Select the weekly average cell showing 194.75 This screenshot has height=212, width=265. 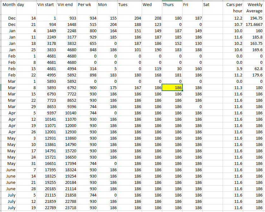click(x=254, y=18)
